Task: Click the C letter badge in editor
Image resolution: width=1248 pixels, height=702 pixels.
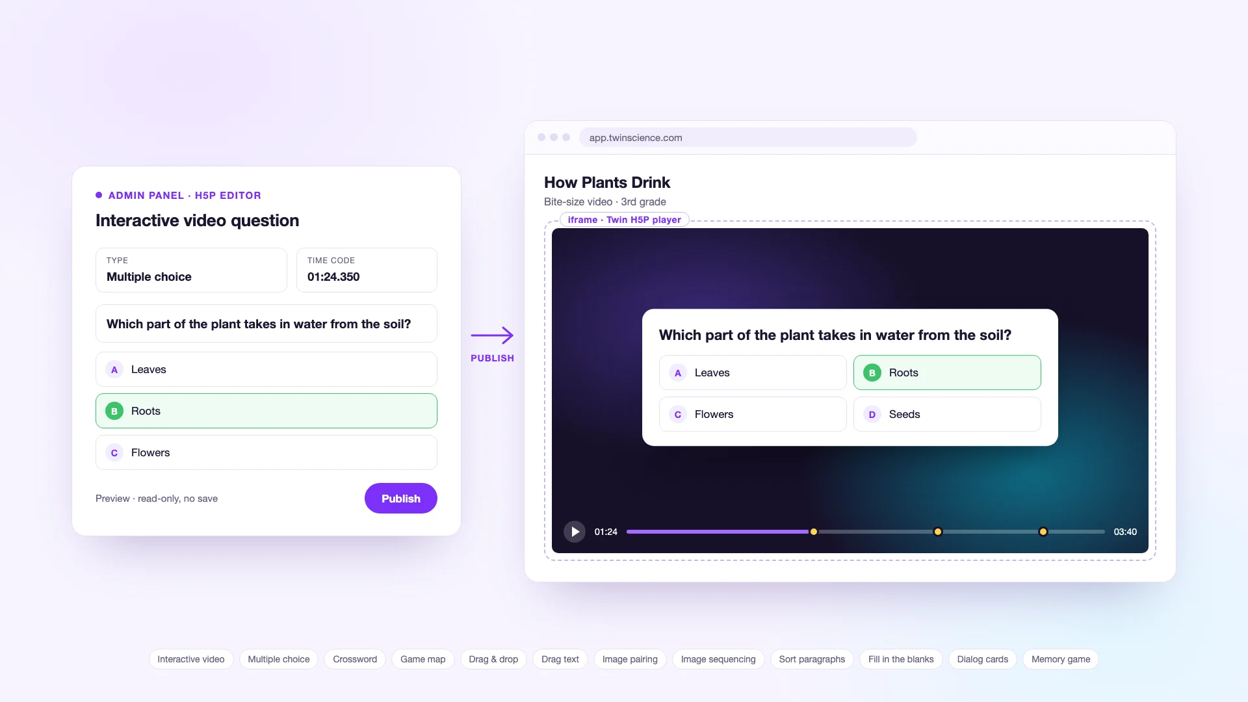Action: point(114,452)
